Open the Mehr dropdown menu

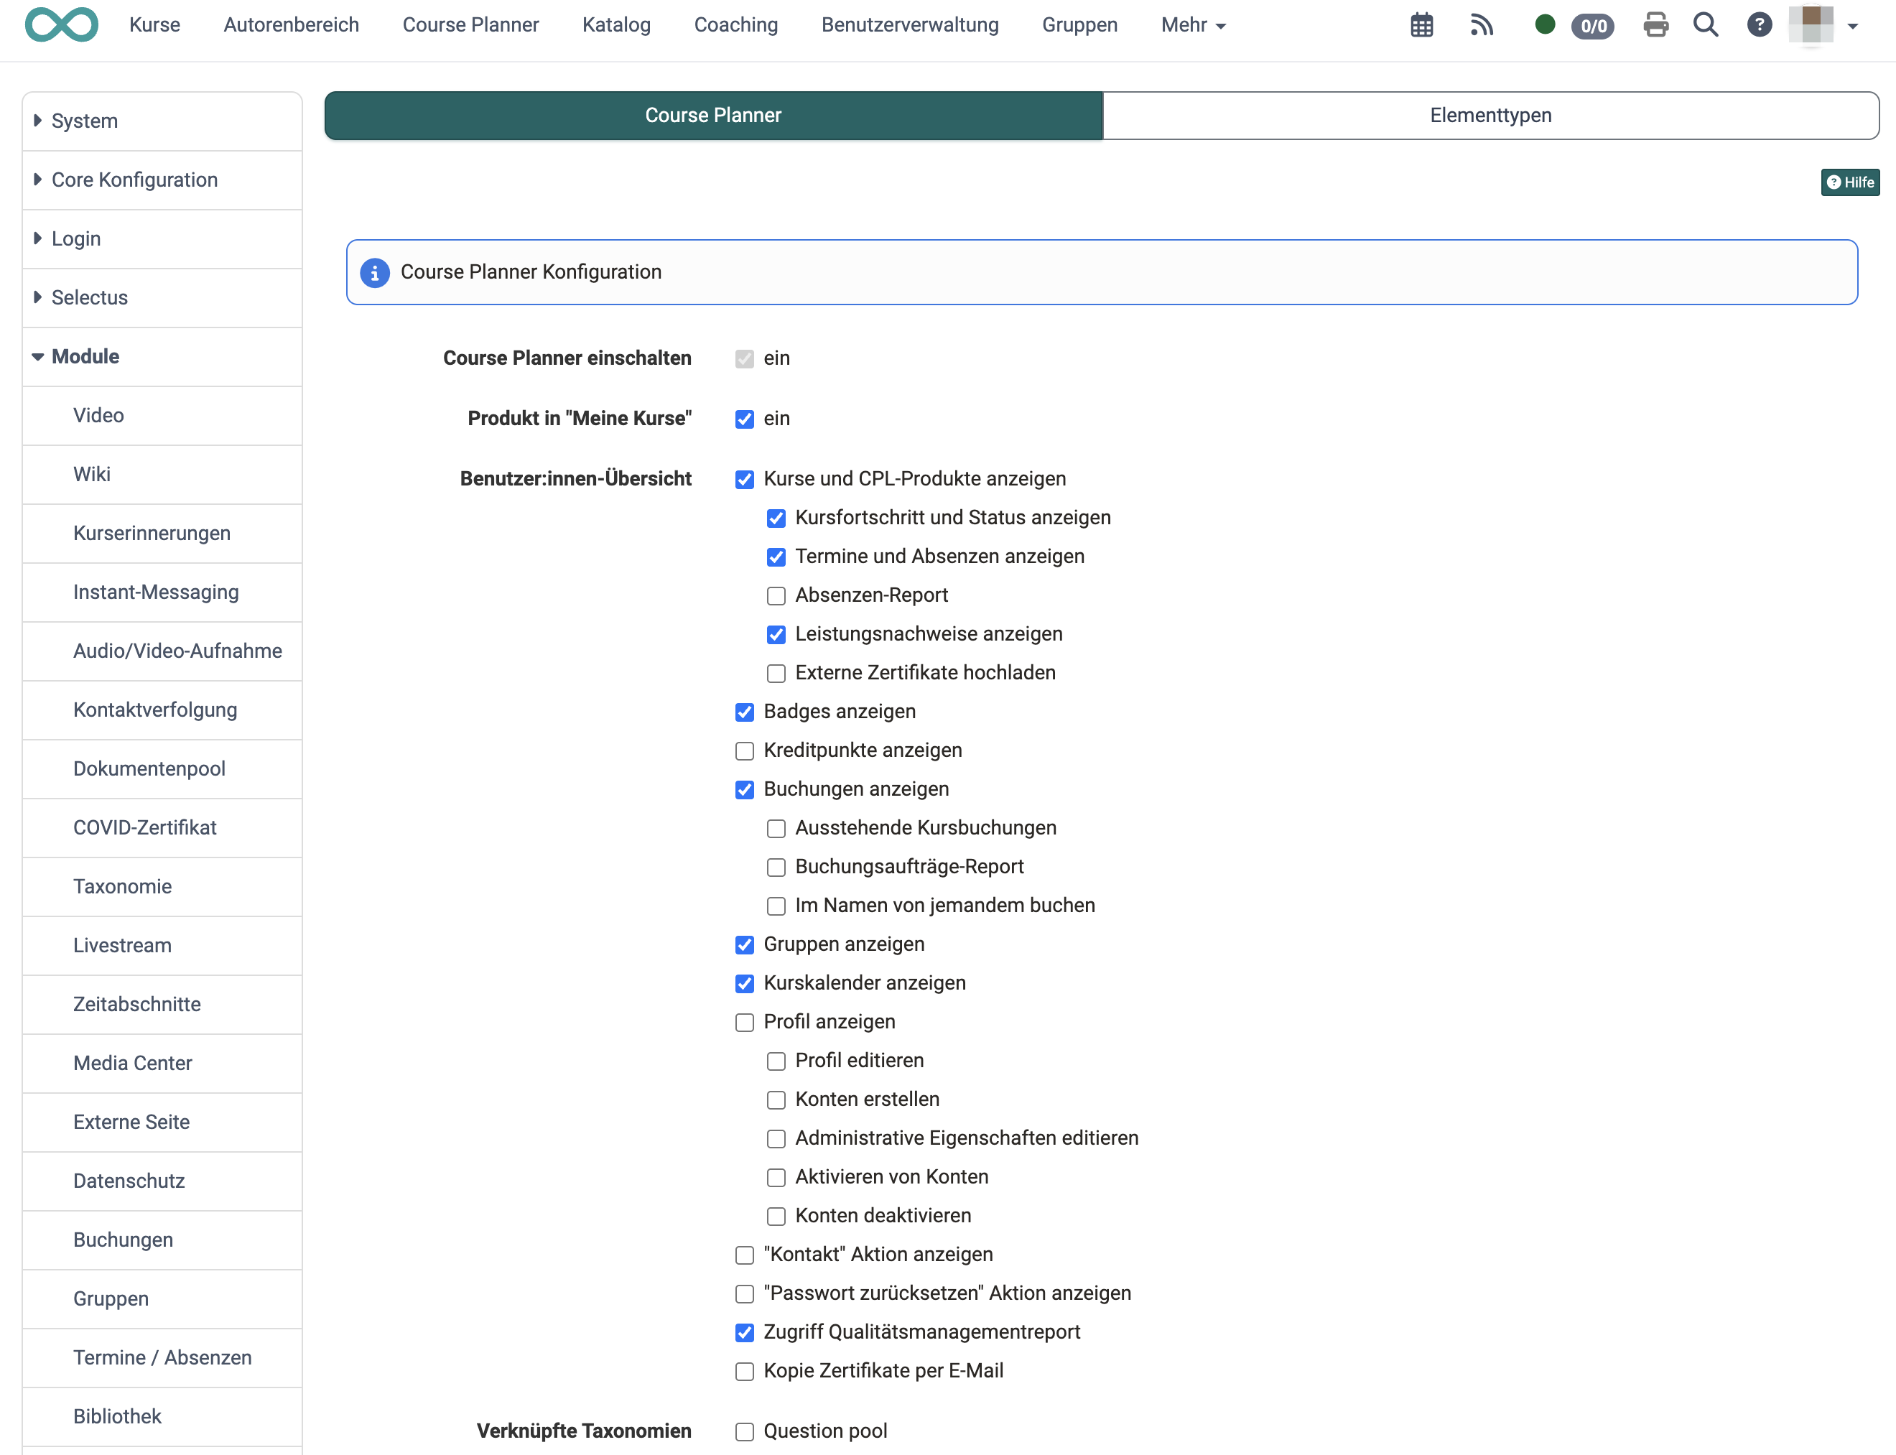tap(1193, 25)
